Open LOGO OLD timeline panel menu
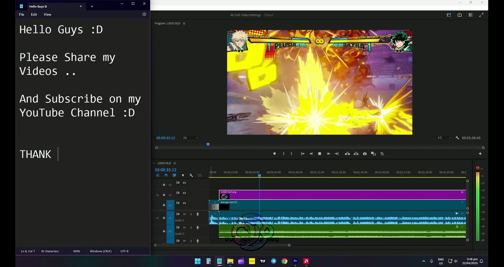 175,163
